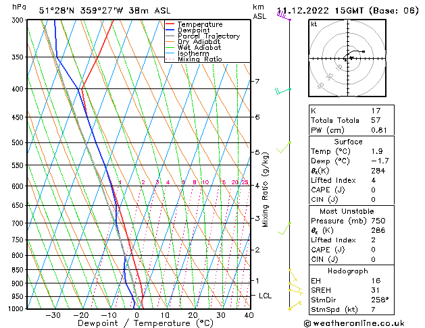Image resolution: width=425 pixels, height=328 pixels.
Task: Click the kt unit label in hodograph
Action: (x=314, y=24)
